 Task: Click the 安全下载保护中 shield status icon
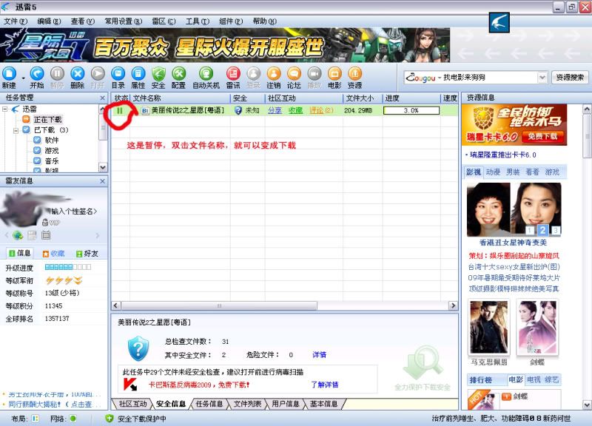(109, 419)
